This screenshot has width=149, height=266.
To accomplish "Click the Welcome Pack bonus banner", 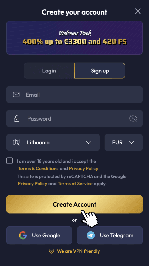I will (x=74, y=38).
